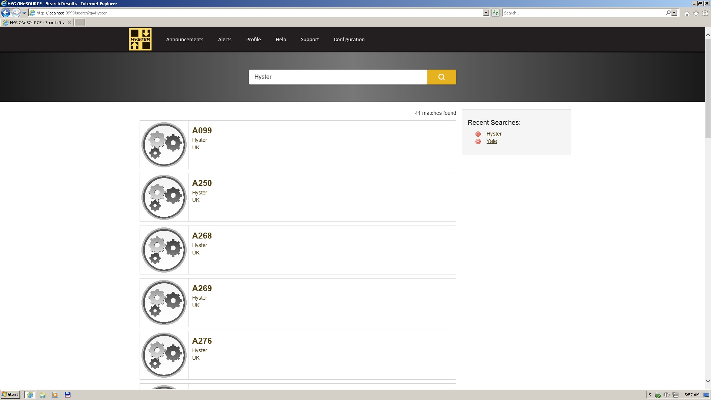Viewport: 711px width, 400px height.
Task: Refresh the page using refresh icon
Action: click(x=495, y=13)
